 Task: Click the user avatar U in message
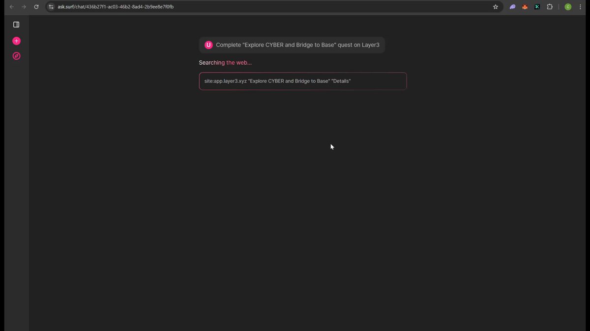click(208, 45)
